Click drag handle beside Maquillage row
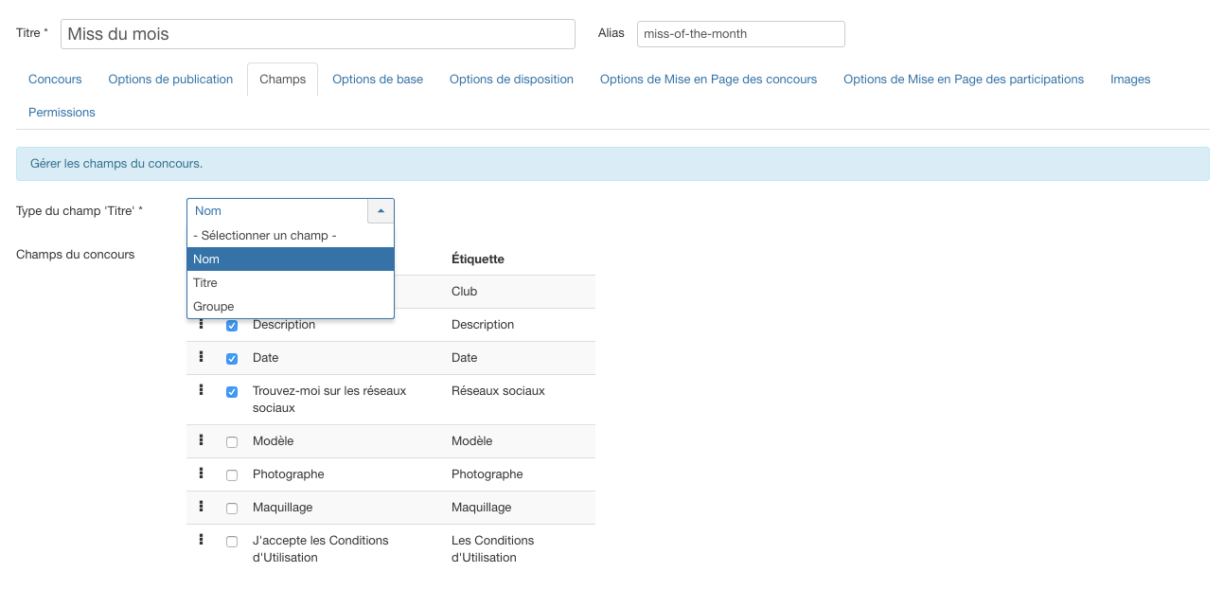This screenshot has height=590, width=1223. tap(201, 507)
